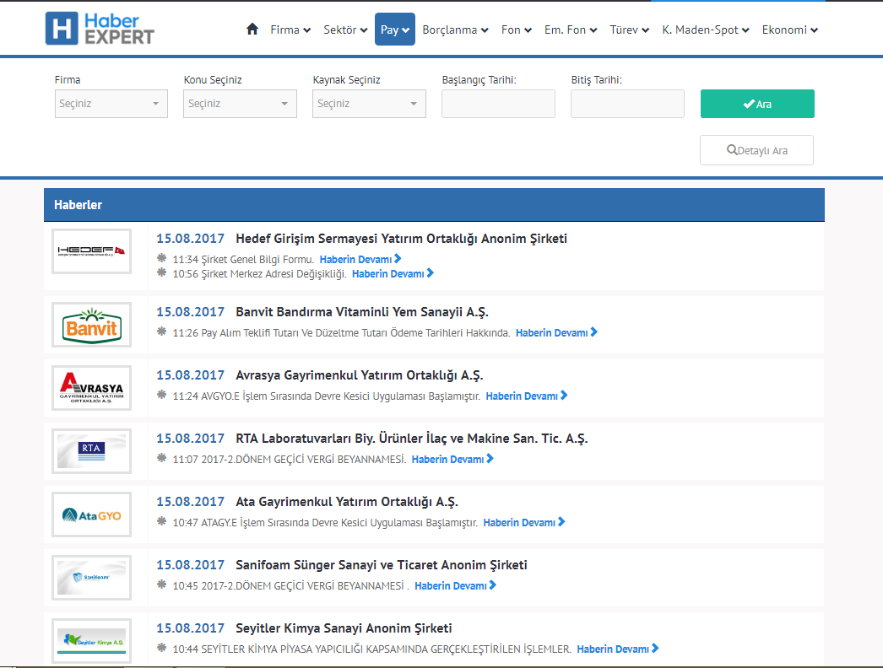The image size is (883, 668).
Task: Open Haberin Devamı for Sanifoam vergi beyannamesi
Action: pos(456,586)
